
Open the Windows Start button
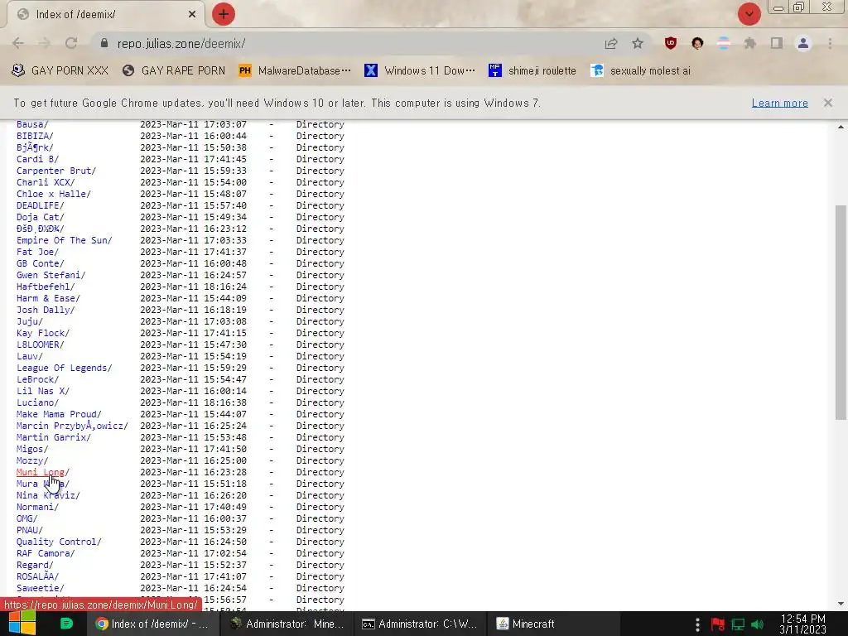click(x=22, y=624)
